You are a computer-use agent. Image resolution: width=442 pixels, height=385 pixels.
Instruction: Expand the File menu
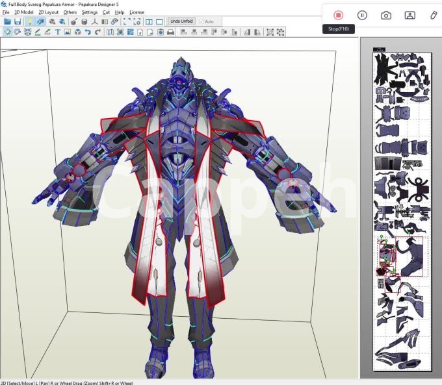coord(6,12)
